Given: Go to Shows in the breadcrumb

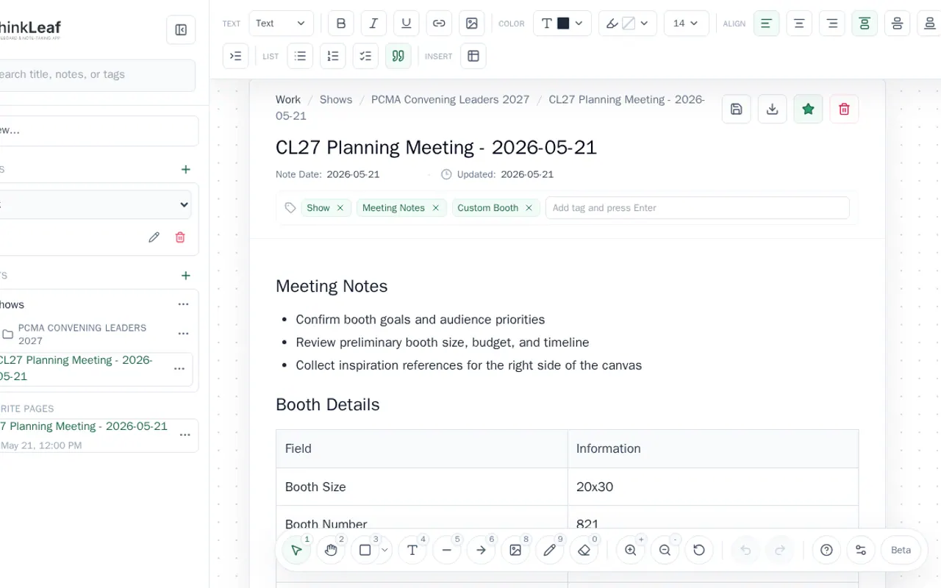Looking at the screenshot, I should (x=336, y=99).
